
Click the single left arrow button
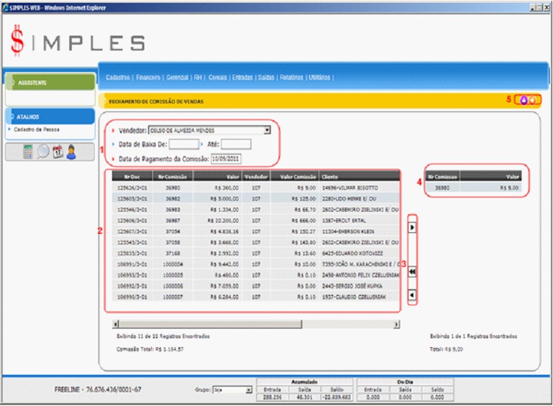[x=412, y=295]
